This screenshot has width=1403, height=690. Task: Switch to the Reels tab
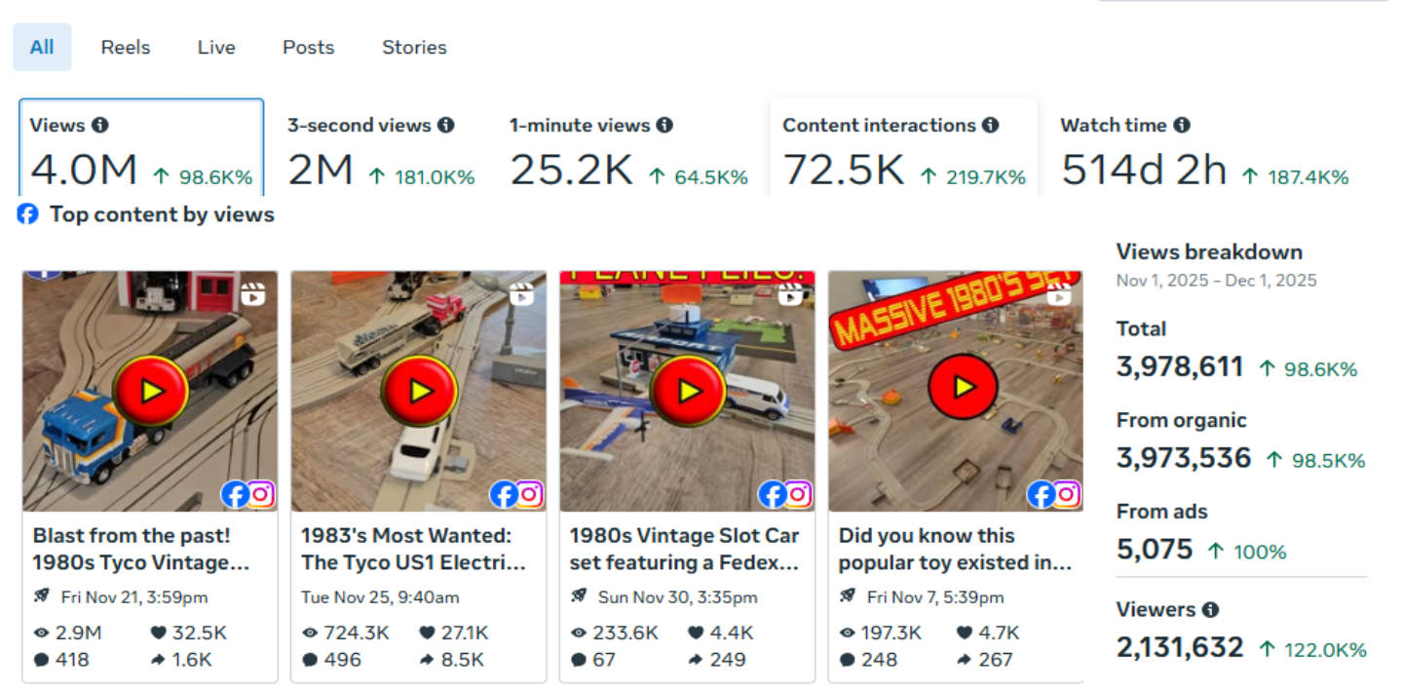click(x=125, y=47)
